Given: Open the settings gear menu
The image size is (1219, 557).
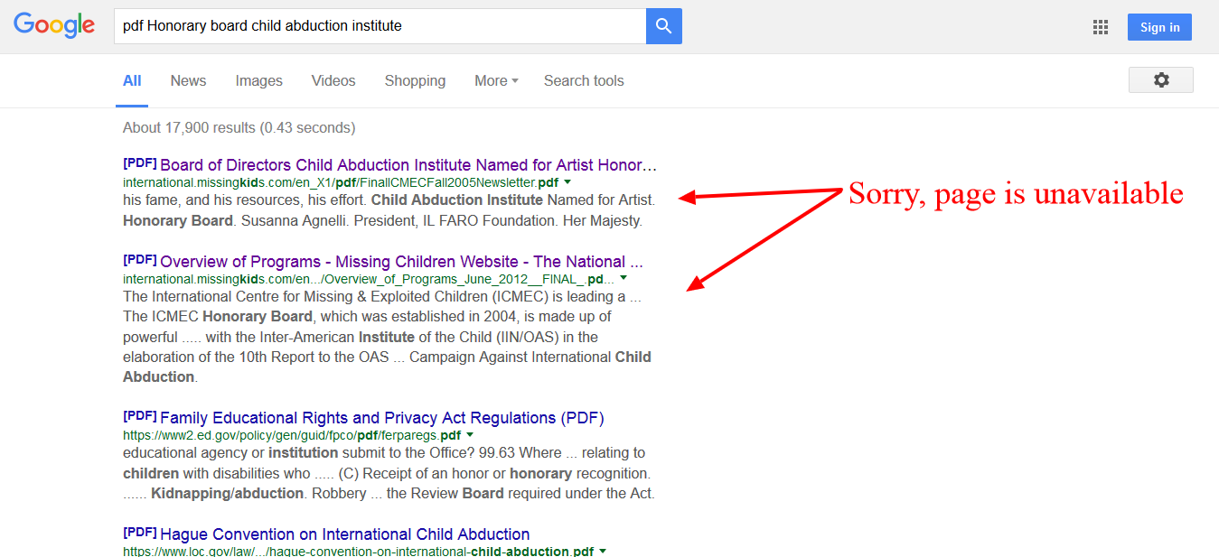Looking at the screenshot, I should pos(1161,79).
